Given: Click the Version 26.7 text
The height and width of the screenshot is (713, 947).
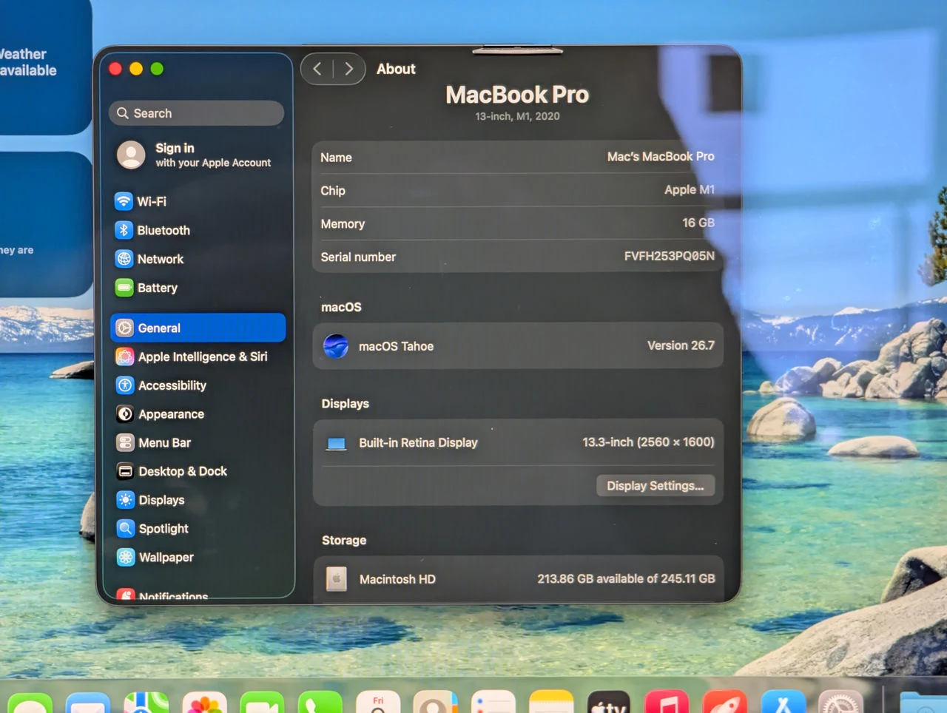Looking at the screenshot, I should pyautogui.click(x=681, y=345).
